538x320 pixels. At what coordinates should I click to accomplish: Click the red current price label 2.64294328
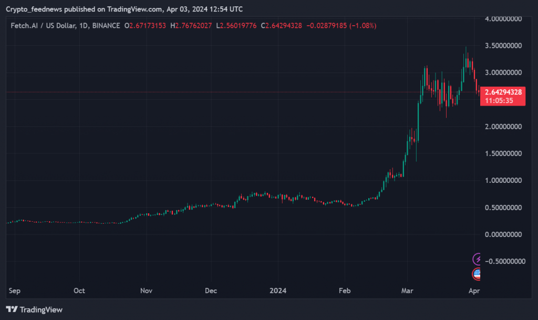[x=503, y=92]
